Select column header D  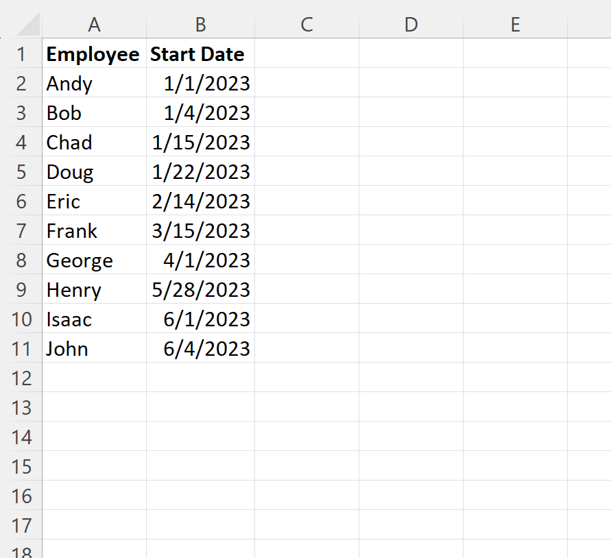pyautogui.click(x=411, y=24)
